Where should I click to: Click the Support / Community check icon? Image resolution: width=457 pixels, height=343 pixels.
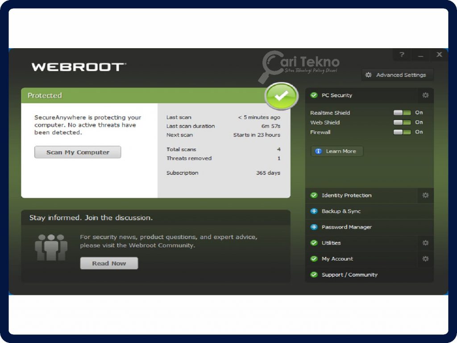pyautogui.click(x=314, y=275)
